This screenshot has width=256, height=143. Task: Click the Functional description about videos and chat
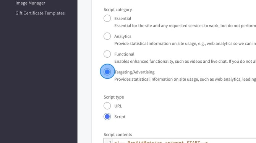pos(185,61)
